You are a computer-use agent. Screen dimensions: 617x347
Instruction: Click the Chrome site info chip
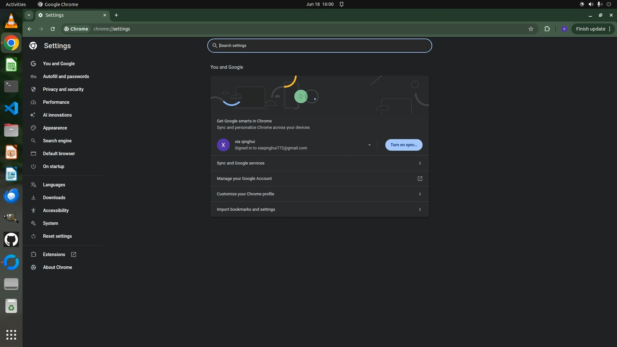point(76,29)
